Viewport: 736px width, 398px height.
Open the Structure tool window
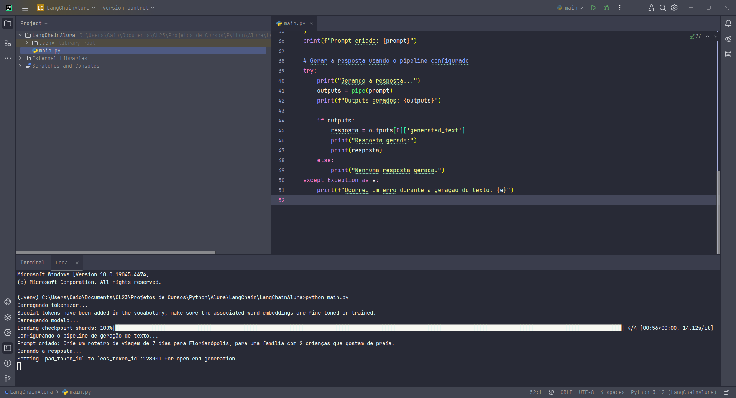[x=8, y=43]
